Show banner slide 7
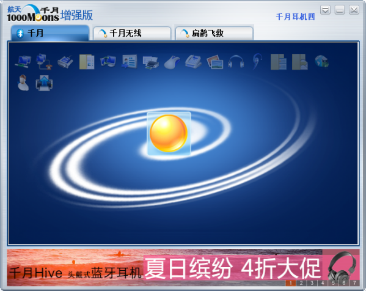 click(354, 283)
